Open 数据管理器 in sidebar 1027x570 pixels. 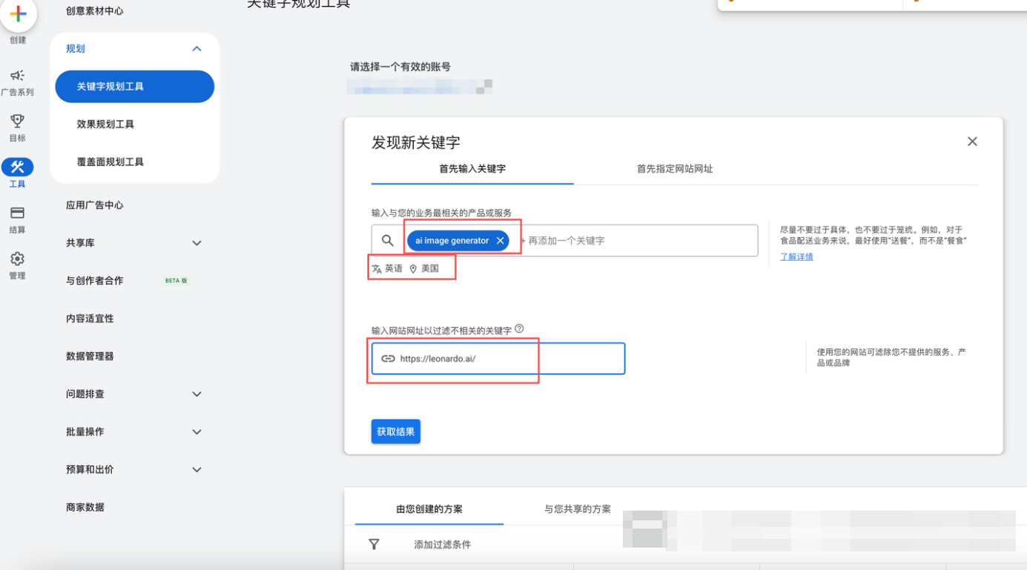click(x=90, y=357)
